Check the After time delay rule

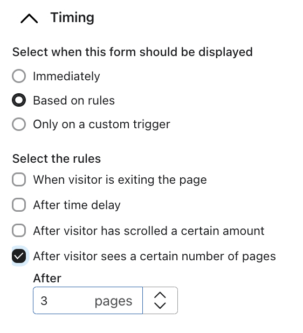19,205
